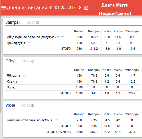Open options dots next to Яблоки

[x=24, y=75]
